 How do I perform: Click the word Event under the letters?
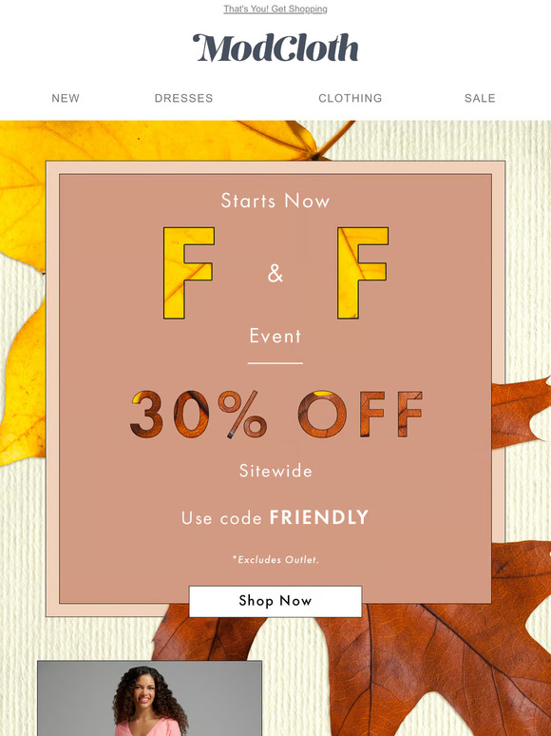(x=275, y=336)
